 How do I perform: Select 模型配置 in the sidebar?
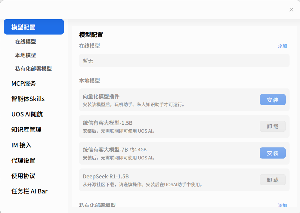[34, 27]
